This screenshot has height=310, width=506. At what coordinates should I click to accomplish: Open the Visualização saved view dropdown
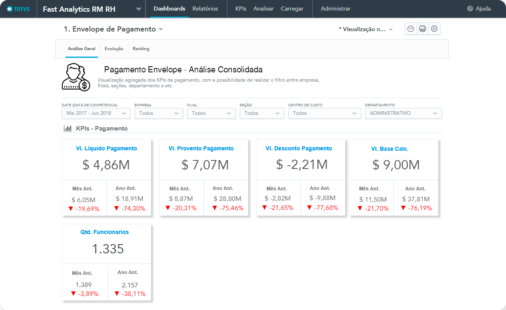click(x=366, y=30)
